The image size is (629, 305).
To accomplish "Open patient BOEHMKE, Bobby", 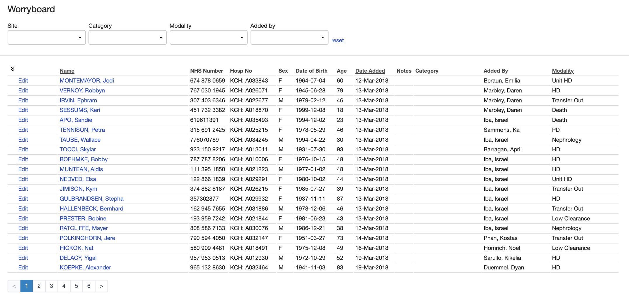I will [84, 159].
